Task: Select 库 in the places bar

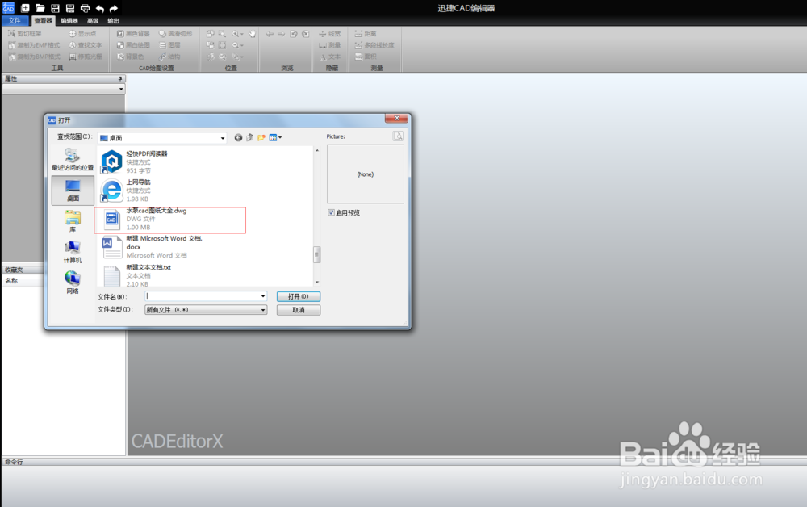Action: pos(73,221)
